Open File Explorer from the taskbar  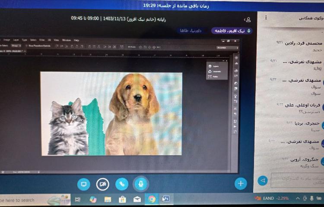(108, 199)
